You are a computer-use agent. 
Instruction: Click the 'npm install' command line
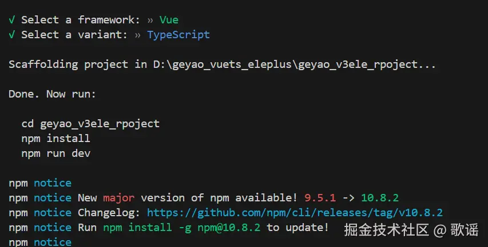(x=55, y=139)
